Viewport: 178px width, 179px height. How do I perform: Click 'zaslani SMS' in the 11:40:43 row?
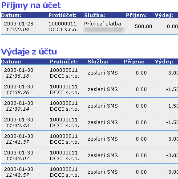click(x=103, y=122)
